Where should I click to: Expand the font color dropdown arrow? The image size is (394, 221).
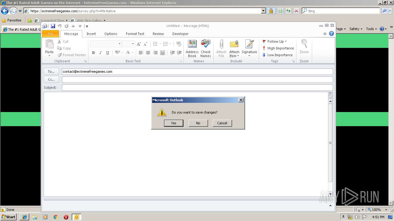pyautogui.click(x=133, y=53)
